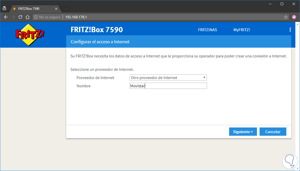Click the 'Nombre' label
Screen dimensions: 300x171
coord(84,86)
